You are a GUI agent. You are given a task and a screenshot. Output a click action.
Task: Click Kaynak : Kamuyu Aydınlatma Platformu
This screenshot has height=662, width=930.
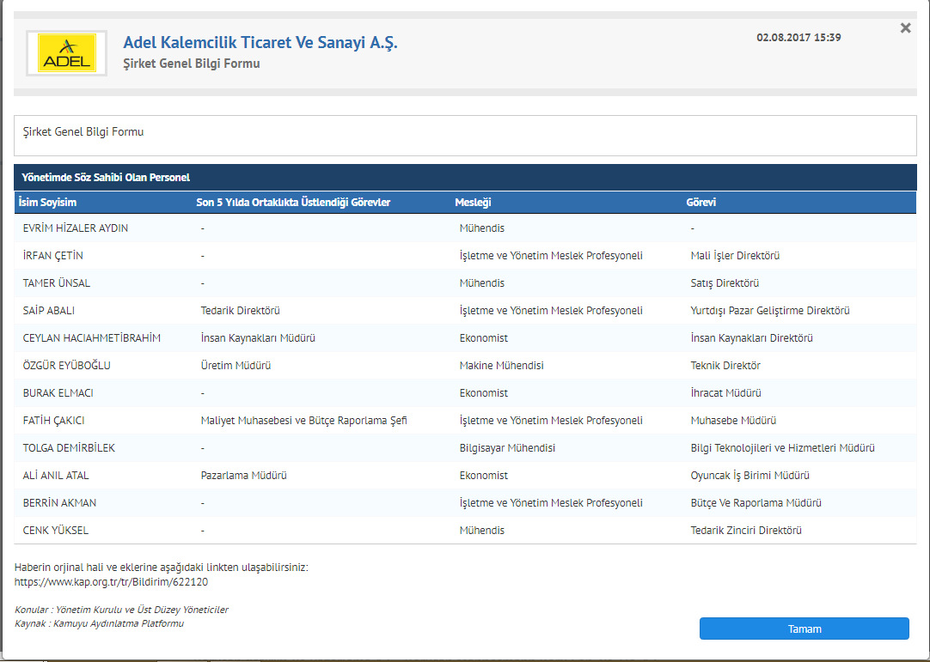99,623
